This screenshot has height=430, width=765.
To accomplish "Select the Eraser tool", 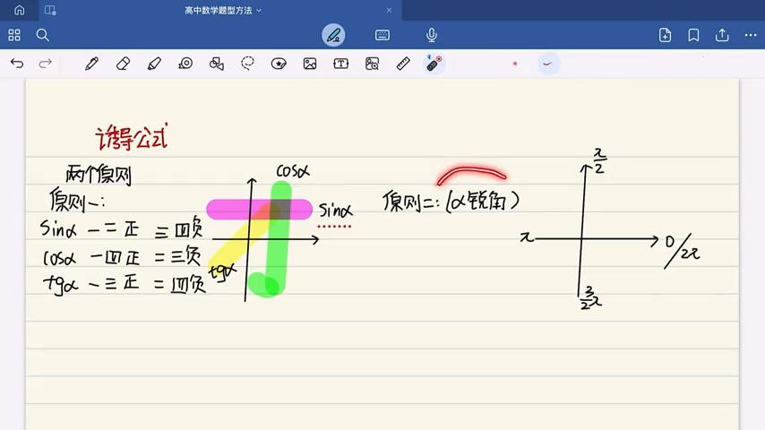I will click(123, 64).
